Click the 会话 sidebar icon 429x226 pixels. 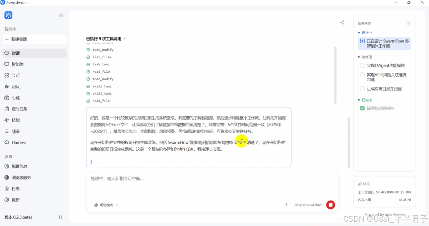pyautogui.click(x=7, y=75)
